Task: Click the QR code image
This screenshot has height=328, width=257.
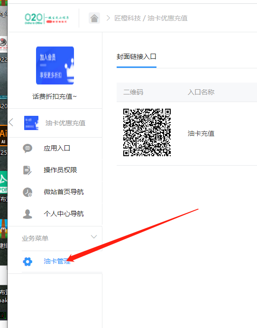Action: [147, 132]
